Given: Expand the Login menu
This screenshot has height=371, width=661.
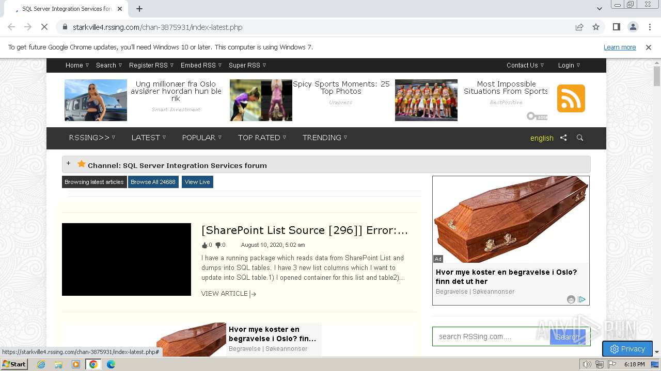Looking at the screenshot, I should [569, 65].
